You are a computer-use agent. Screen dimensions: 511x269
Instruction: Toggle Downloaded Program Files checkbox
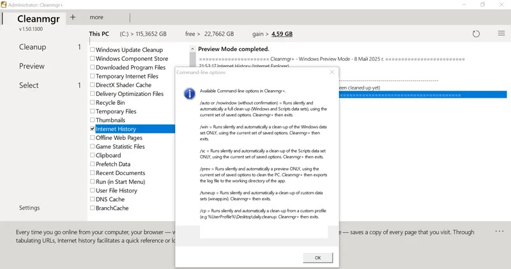coord(93,67)
